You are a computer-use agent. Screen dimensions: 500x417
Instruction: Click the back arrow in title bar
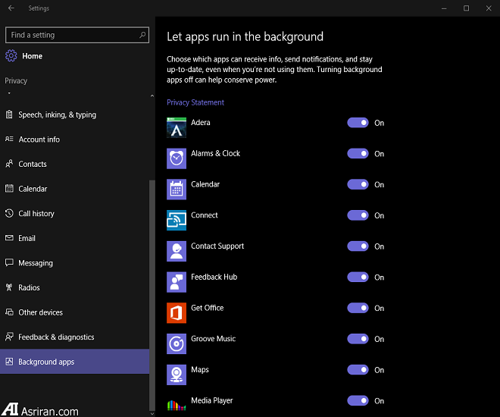pyautogui.click(x=11, y=8)
